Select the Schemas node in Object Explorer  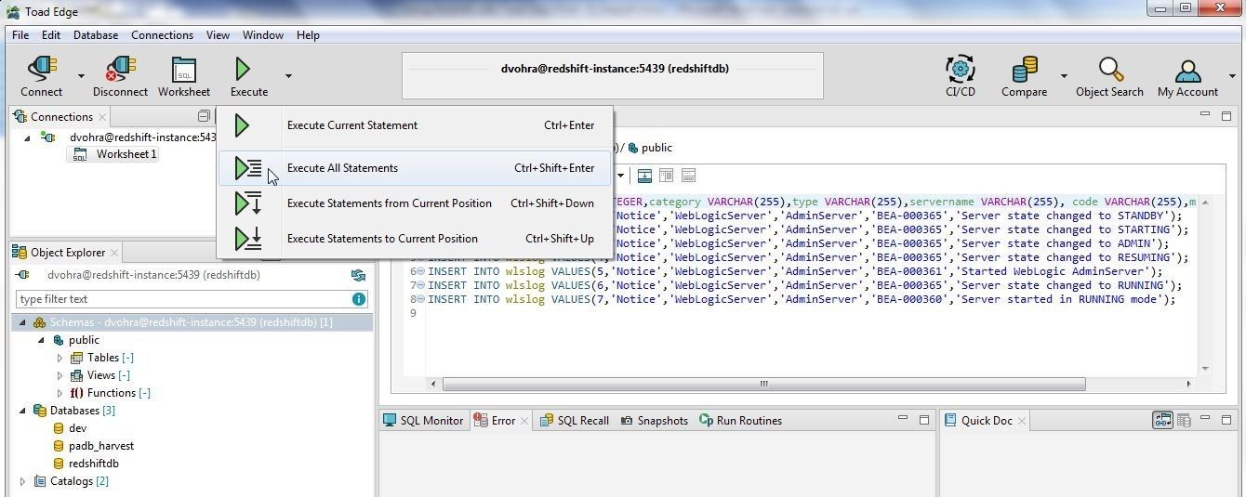click(192, 322)
